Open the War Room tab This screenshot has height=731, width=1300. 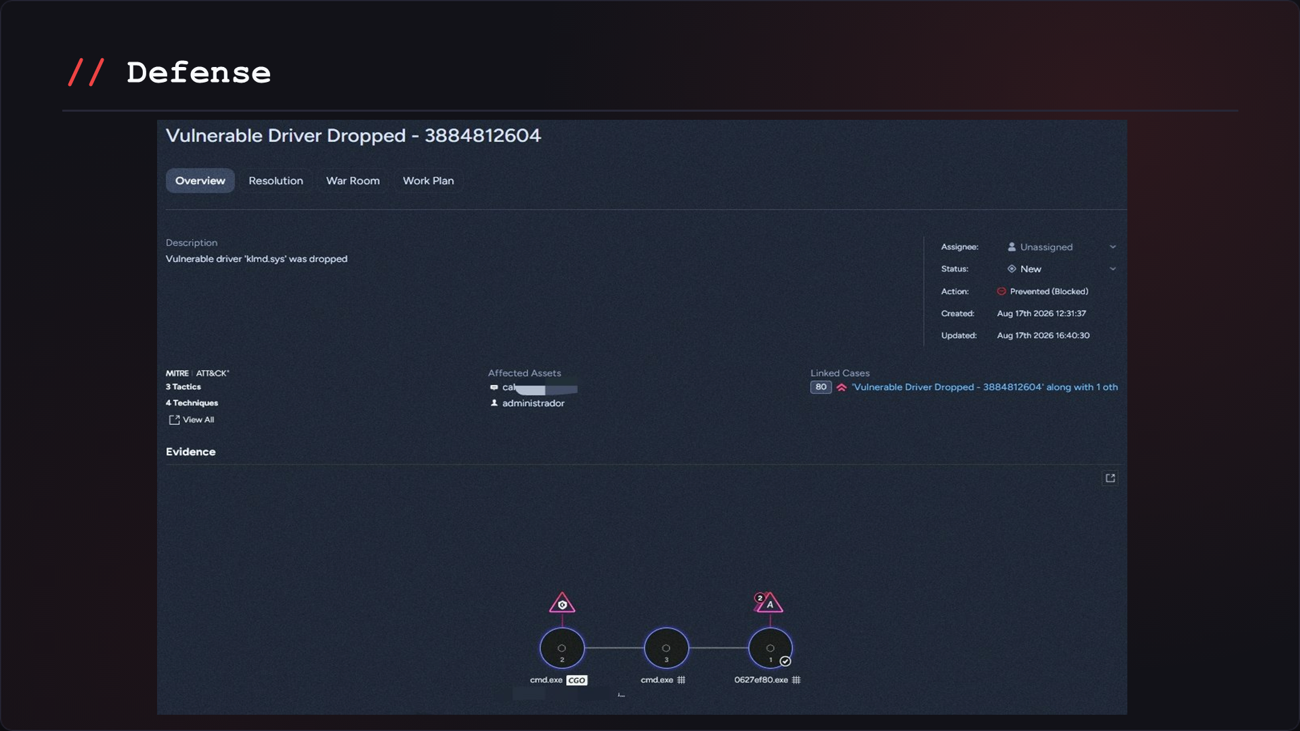tap(353, 181)
